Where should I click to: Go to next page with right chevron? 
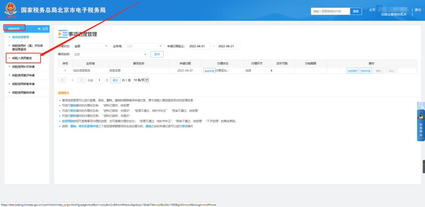coord(81,80)
